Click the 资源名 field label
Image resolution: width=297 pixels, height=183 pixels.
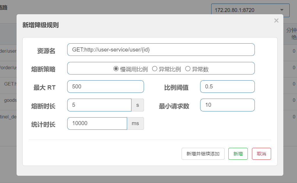tap(46, 51)
